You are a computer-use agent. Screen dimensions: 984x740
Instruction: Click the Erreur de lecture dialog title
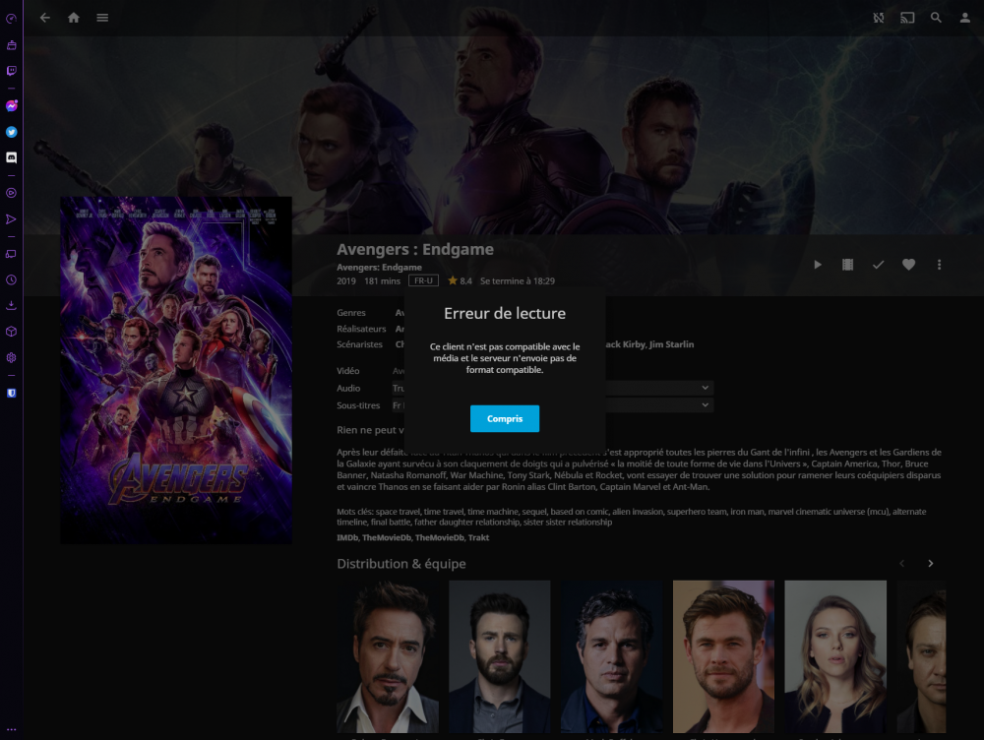(505, 313)
